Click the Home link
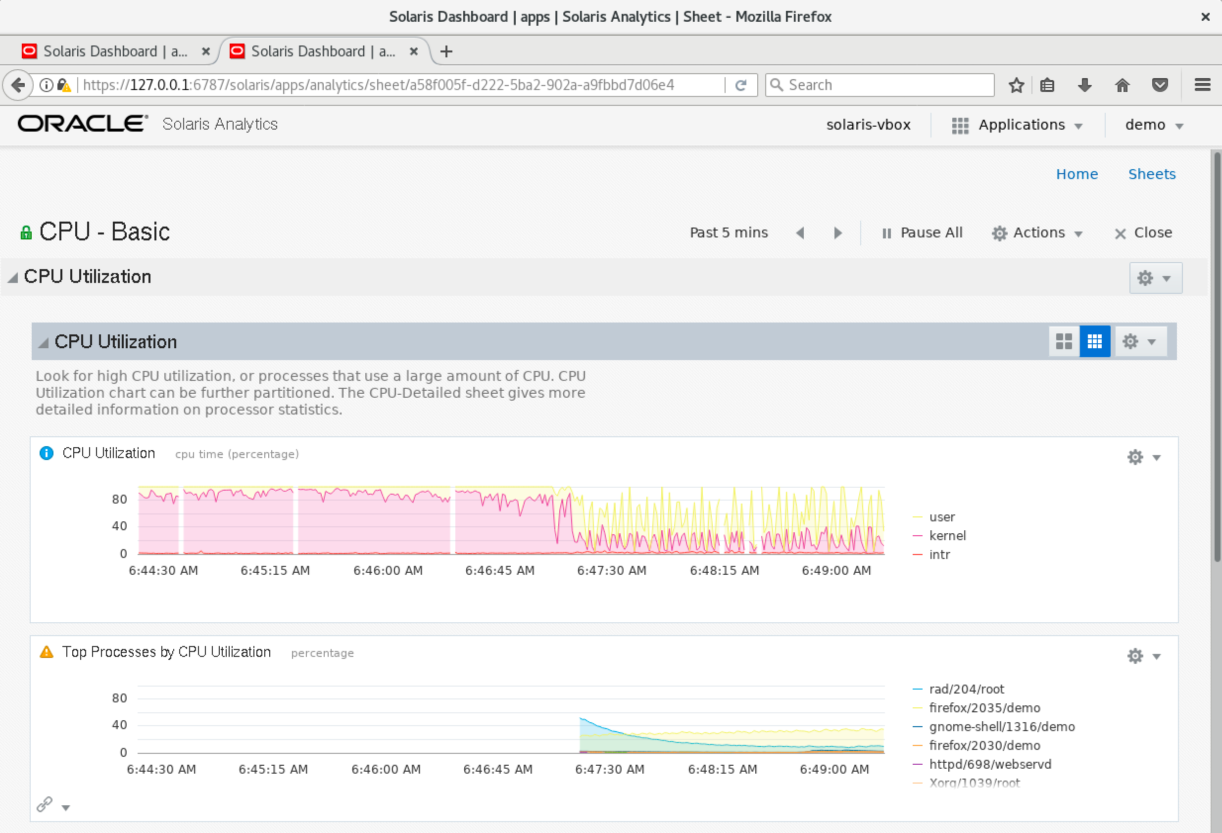 [1076, 174]
